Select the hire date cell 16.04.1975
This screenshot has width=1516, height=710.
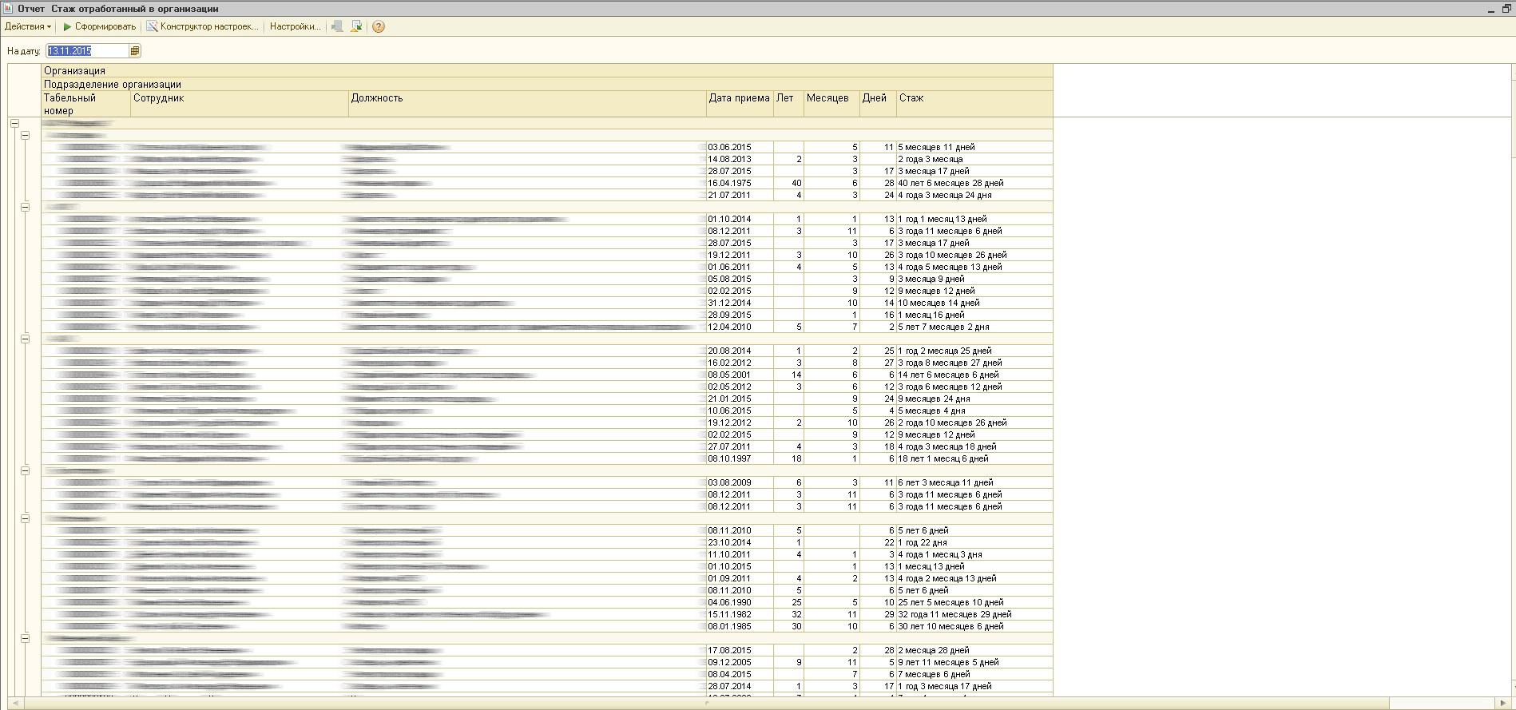click(x=740, y=184)
